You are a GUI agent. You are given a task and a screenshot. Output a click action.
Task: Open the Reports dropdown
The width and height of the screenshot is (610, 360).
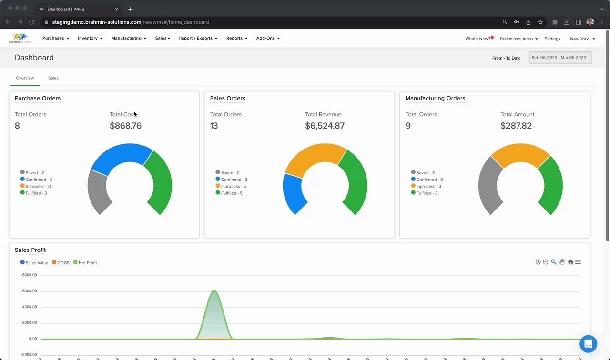[x=237, y=38]
